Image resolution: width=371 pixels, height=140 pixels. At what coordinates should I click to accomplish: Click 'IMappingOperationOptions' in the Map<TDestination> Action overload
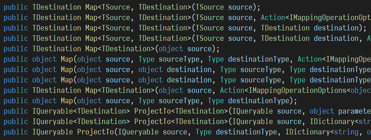298,91
